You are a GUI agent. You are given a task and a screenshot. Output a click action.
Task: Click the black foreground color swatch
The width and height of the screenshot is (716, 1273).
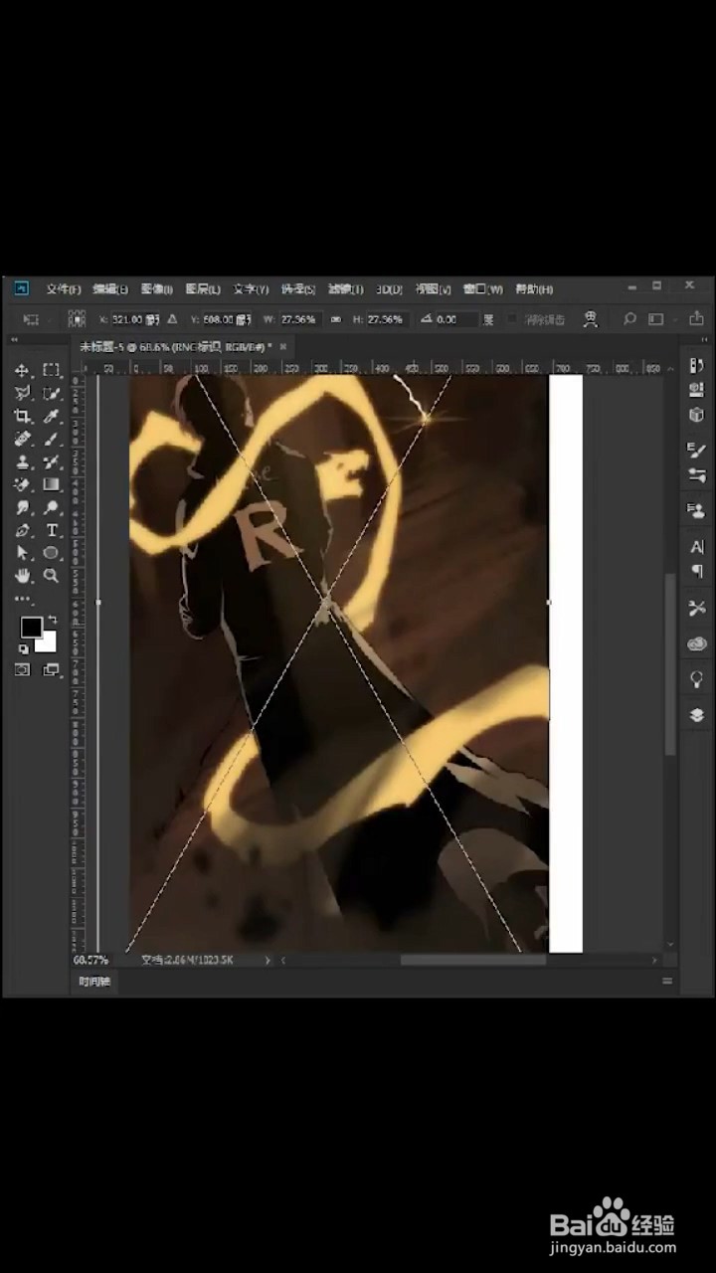pos(31,628)
